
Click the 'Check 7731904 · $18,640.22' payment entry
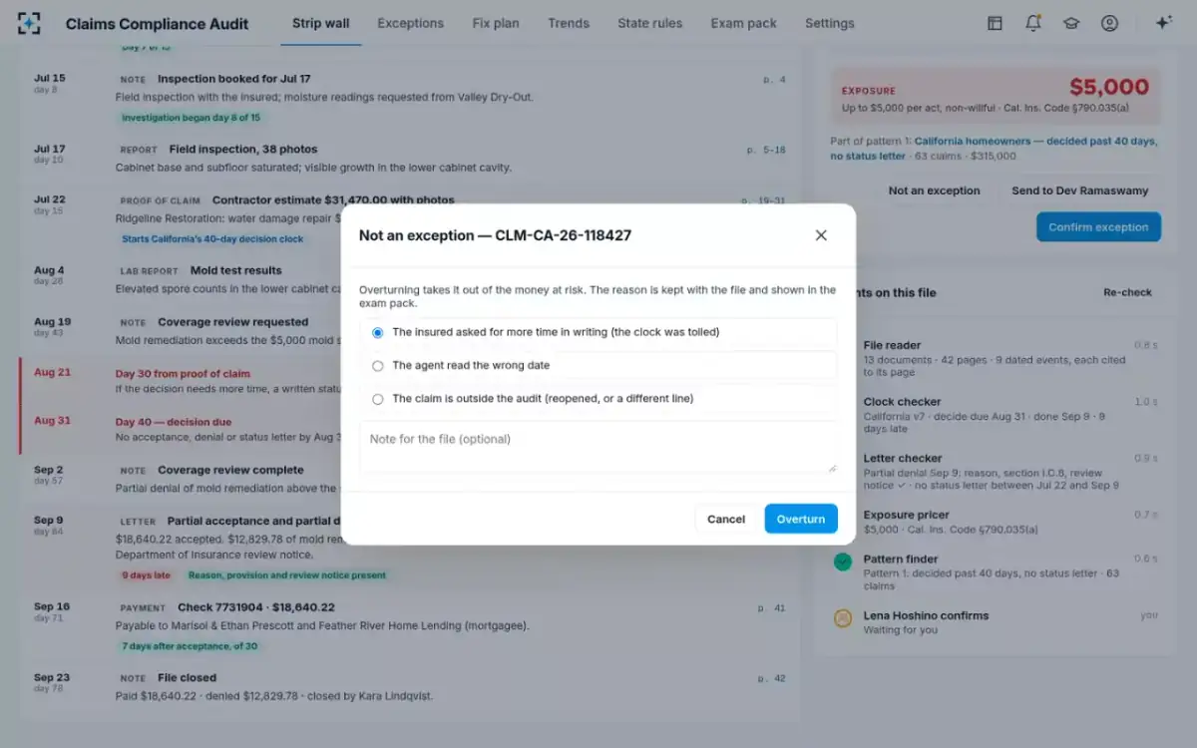point(409,626)
